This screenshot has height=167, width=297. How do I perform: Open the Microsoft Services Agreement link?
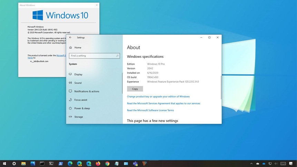point(164,103)
